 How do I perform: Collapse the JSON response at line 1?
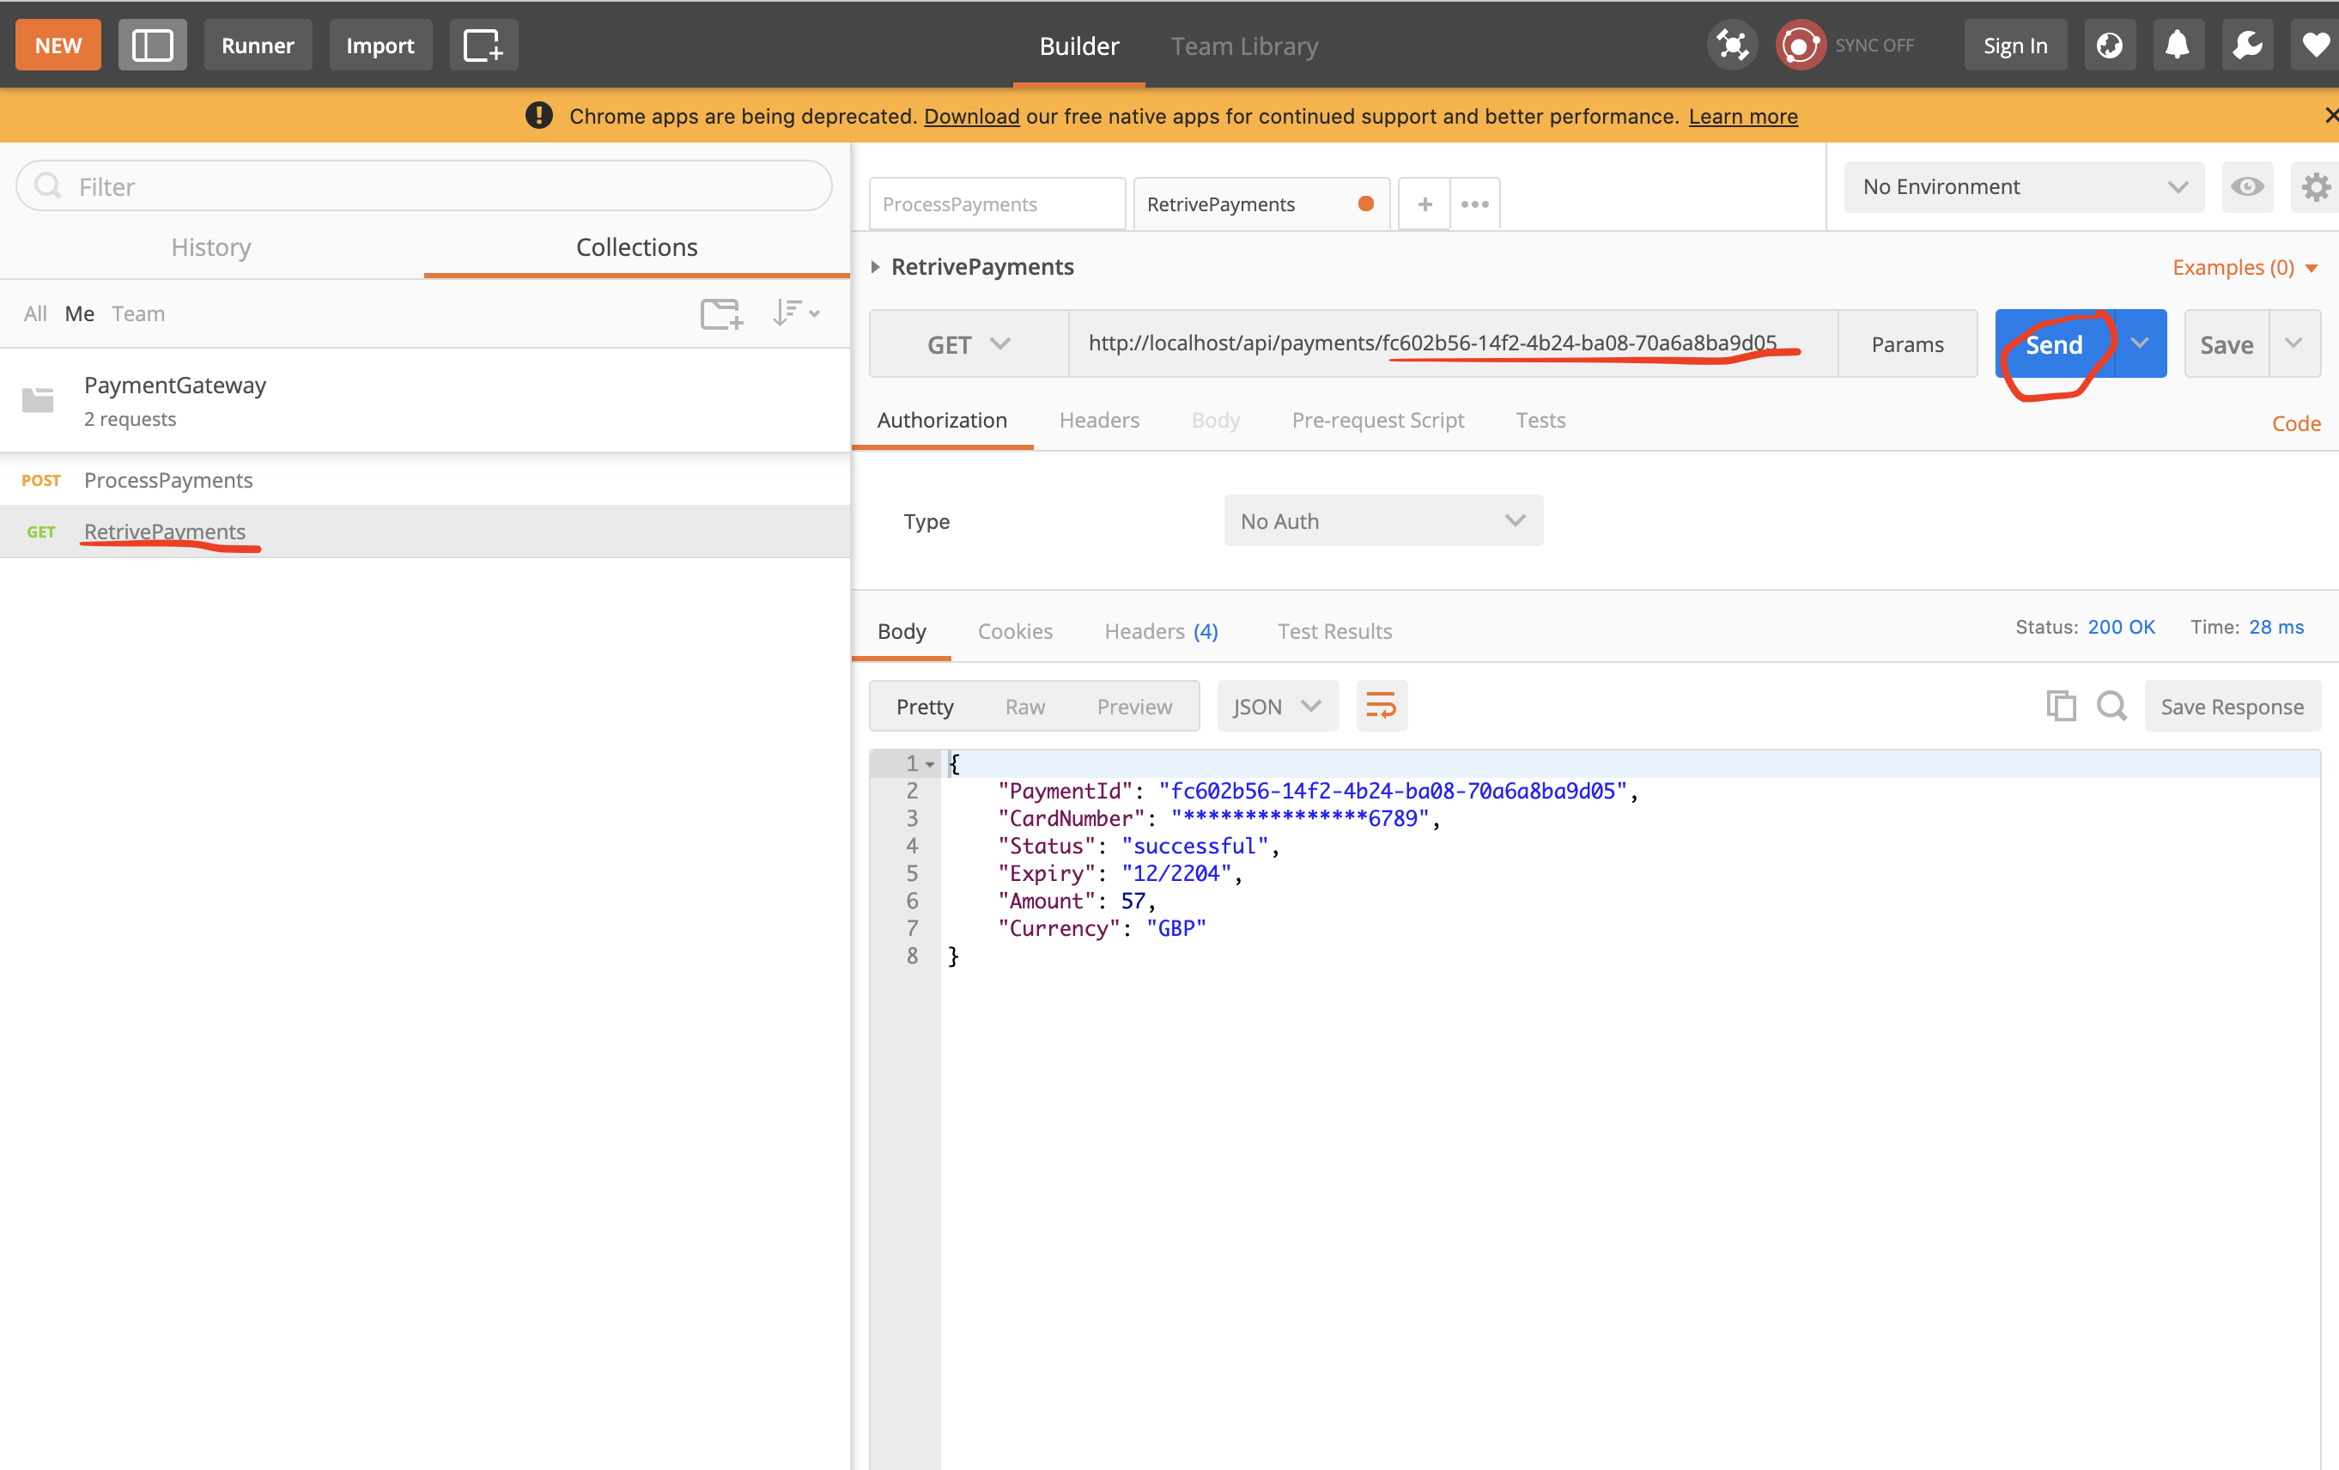(930, 763)
